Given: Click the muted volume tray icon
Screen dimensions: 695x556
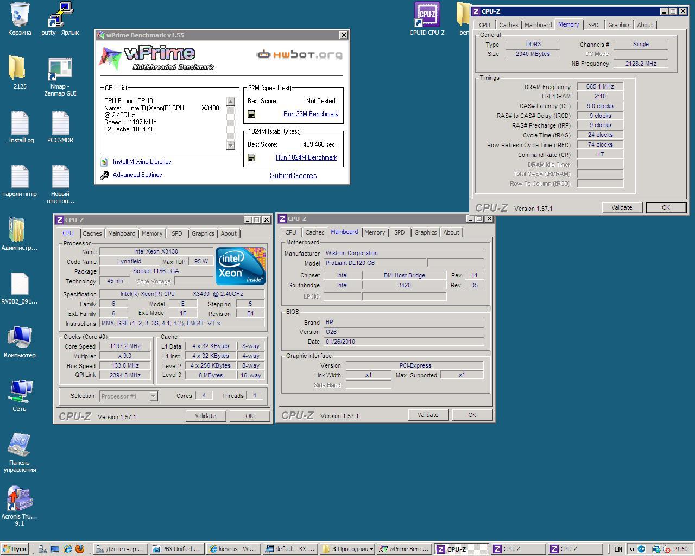Looking at the screenshot, I should 666,549.
